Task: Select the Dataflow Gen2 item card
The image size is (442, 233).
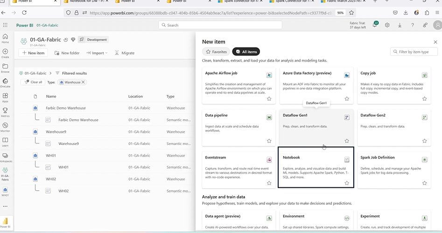Action: (394, 127)
